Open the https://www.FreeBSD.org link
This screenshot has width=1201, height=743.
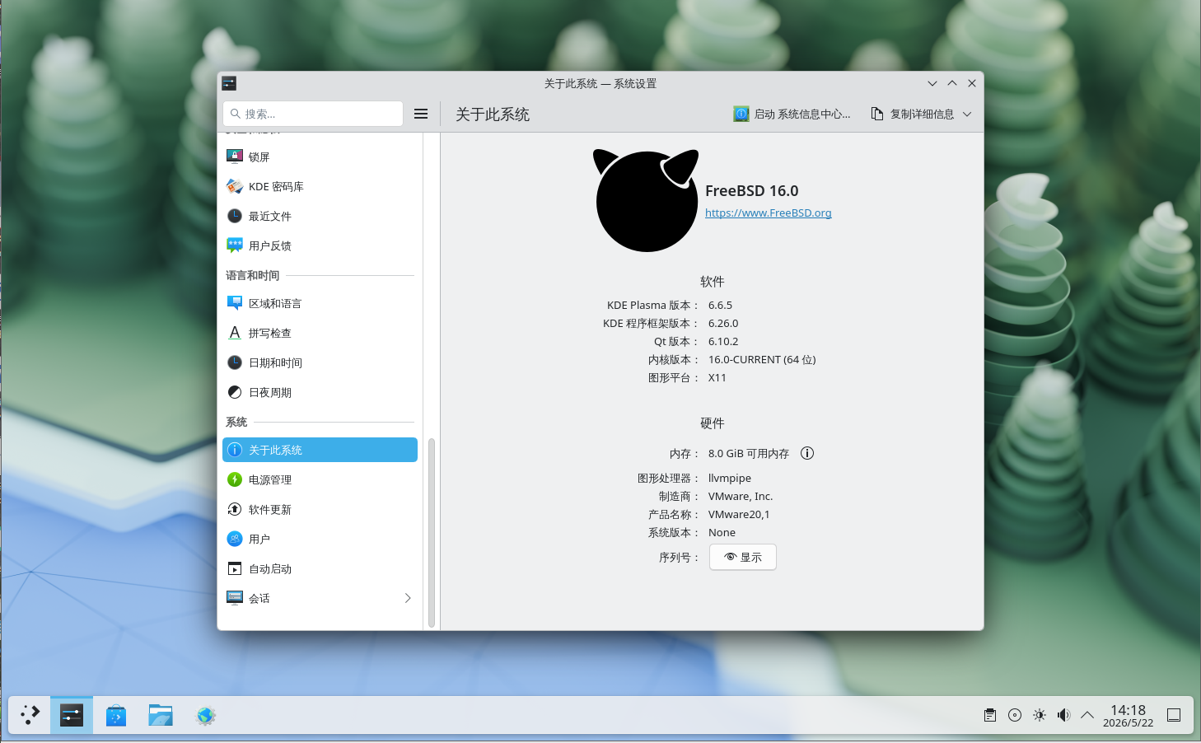pyautogui.click(x=768, y=213)
